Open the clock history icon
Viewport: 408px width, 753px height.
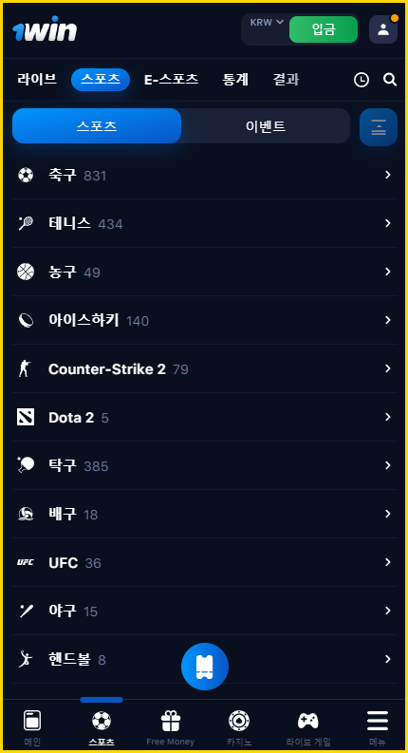point(362,80)
